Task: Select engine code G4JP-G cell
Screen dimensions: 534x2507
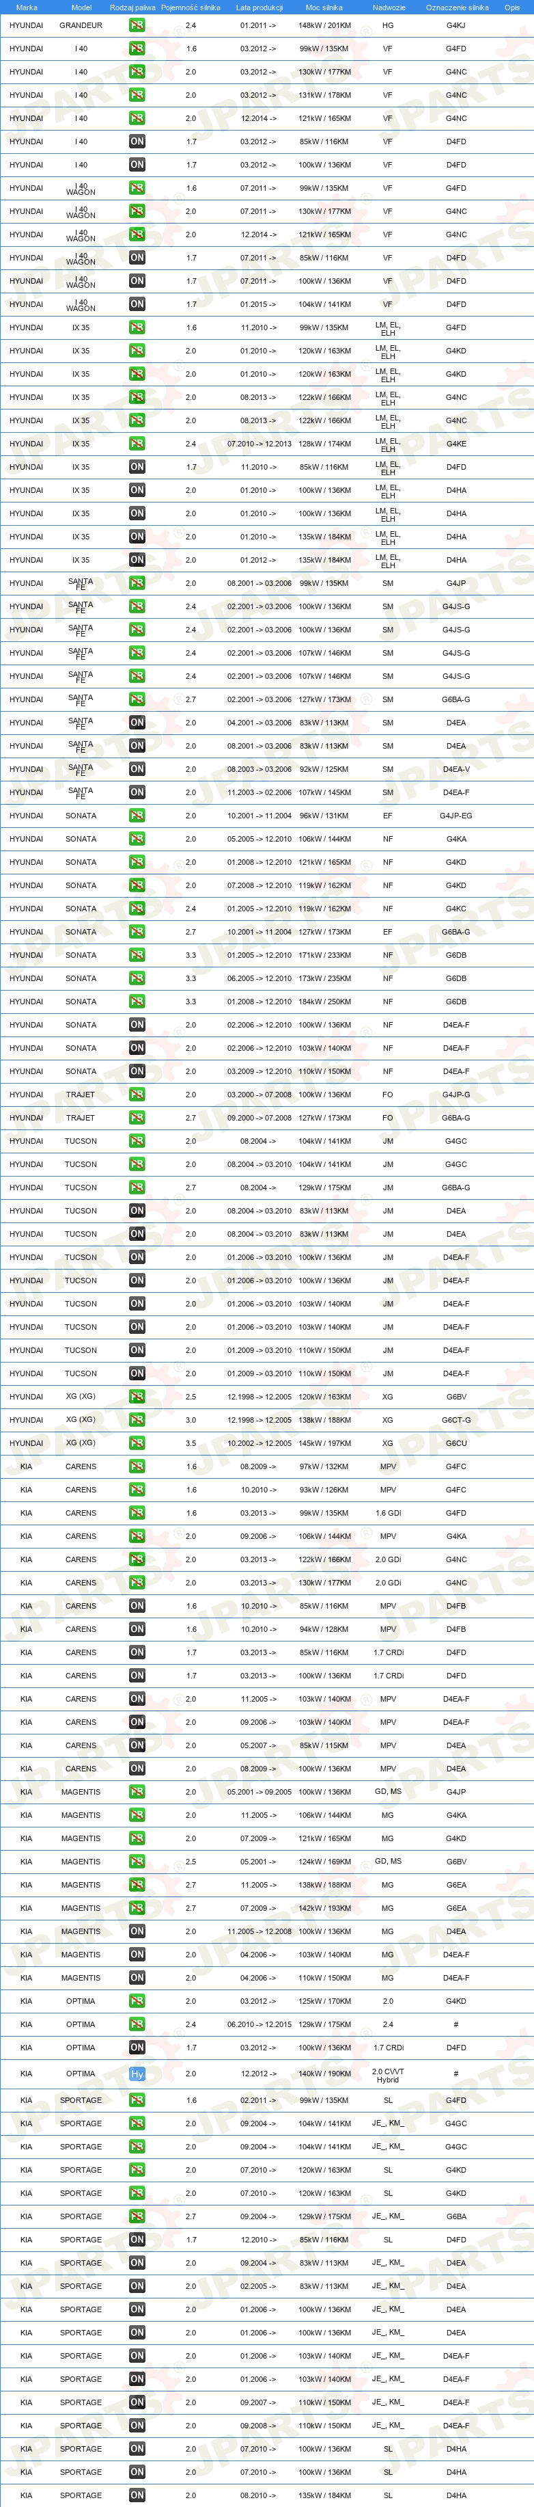Action: (x=456, y=1095)
